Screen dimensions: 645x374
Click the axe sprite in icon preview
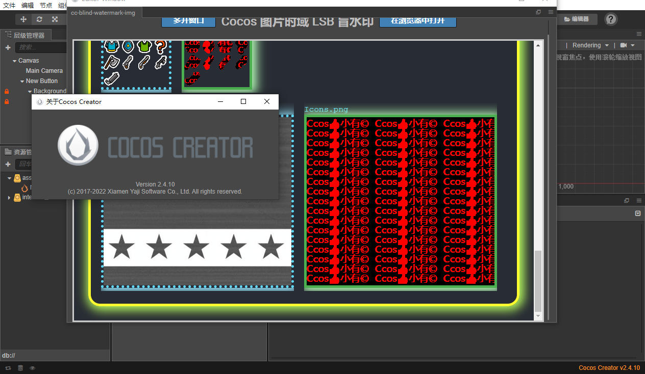(x=111, y=62)
